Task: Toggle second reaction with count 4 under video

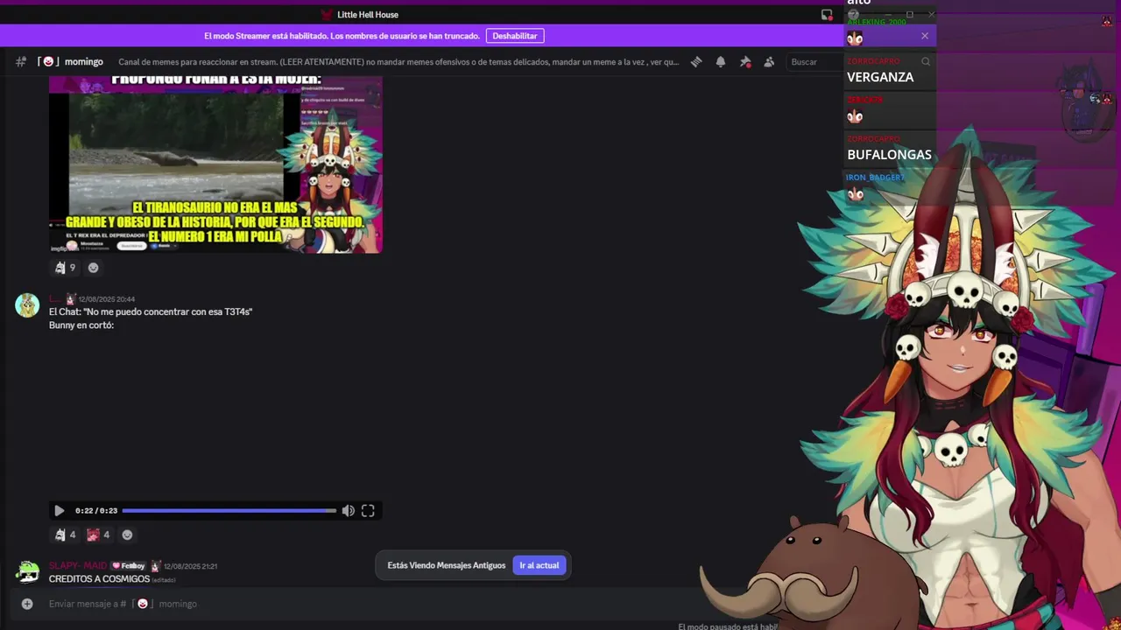Action: (99, 535)
